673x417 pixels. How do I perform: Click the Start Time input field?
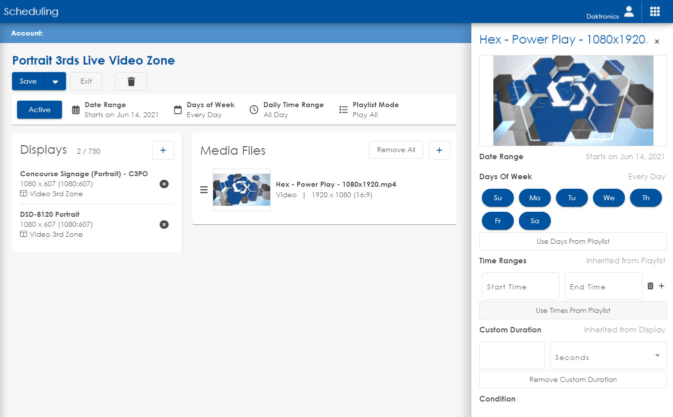pos(520,286)
